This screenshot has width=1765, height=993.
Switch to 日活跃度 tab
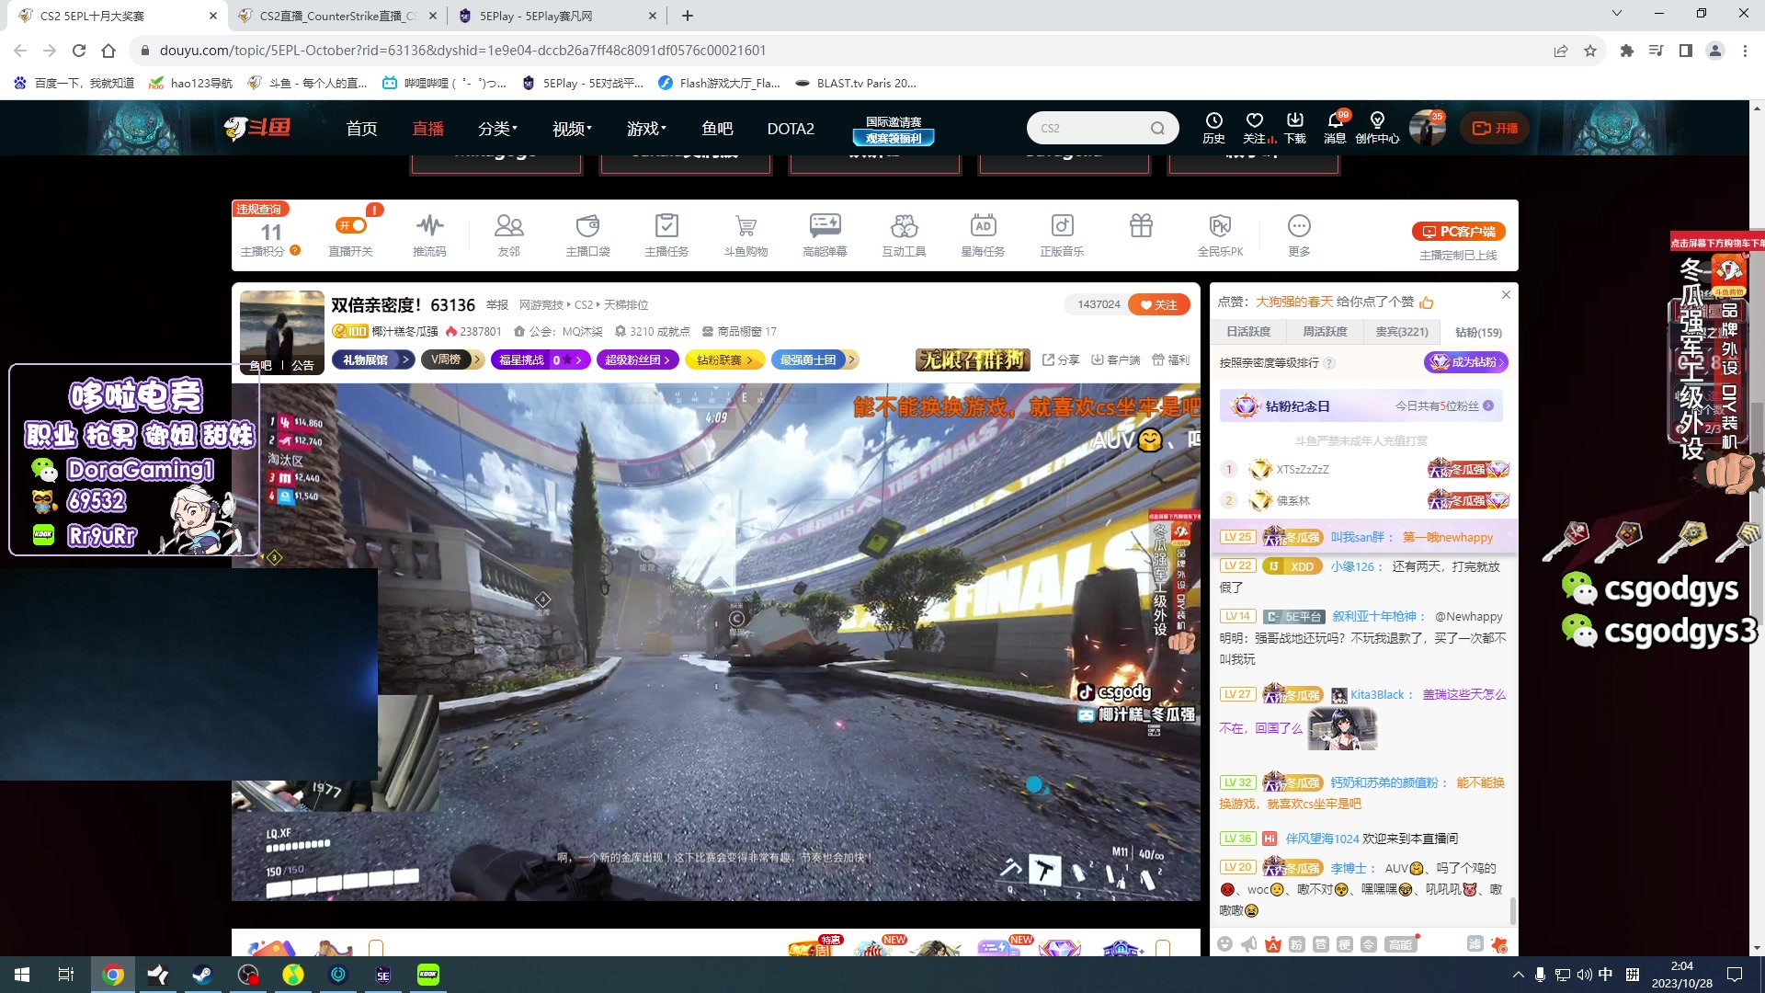[1248, 332]
